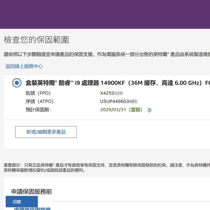The width and height of the screenshot is (210, 210).
Task: Click the 預計保固期 label
Action: tap(38, 110)
